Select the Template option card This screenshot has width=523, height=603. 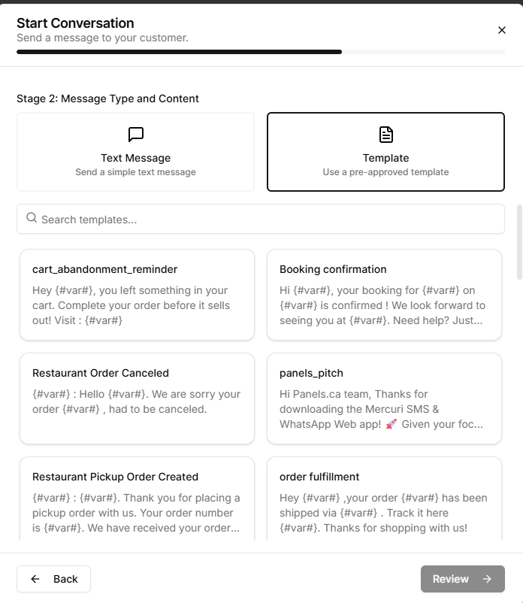(385, 152)
